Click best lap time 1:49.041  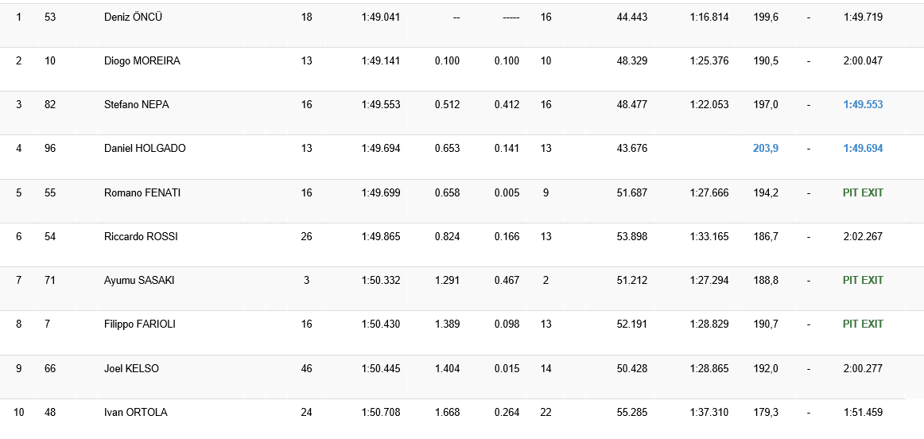point(380,17)
